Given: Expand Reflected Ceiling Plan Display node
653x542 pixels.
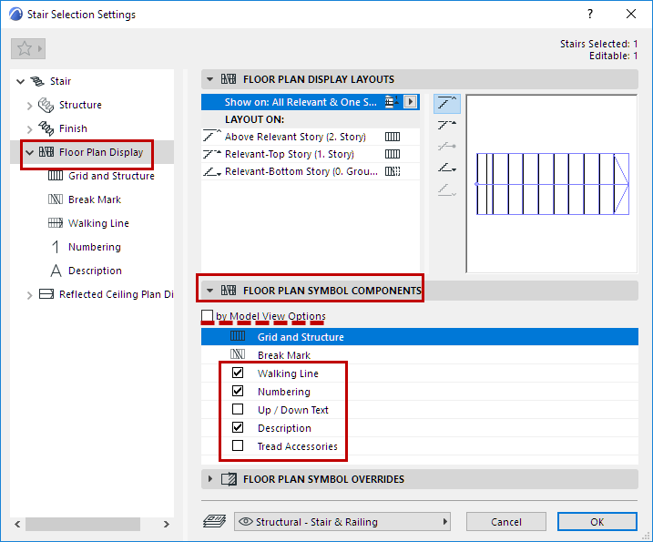Looking at the screenshot, I should (x=29, y=295).
